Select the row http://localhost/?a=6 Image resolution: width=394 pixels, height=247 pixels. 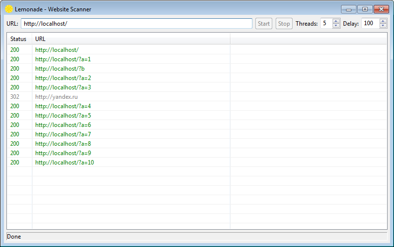[197, 125]
